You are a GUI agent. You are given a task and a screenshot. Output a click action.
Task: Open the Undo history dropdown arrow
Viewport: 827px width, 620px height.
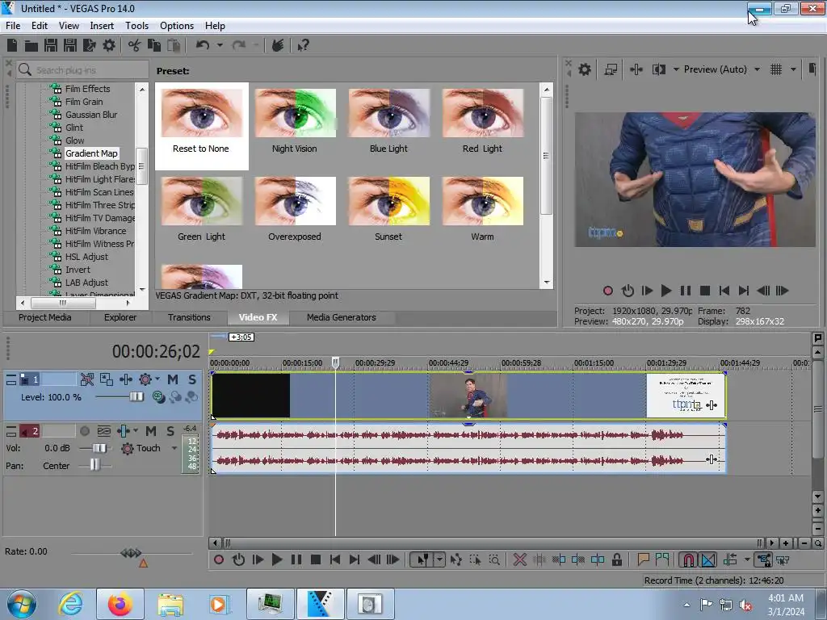pyautogui.click(x=220, y=45)
